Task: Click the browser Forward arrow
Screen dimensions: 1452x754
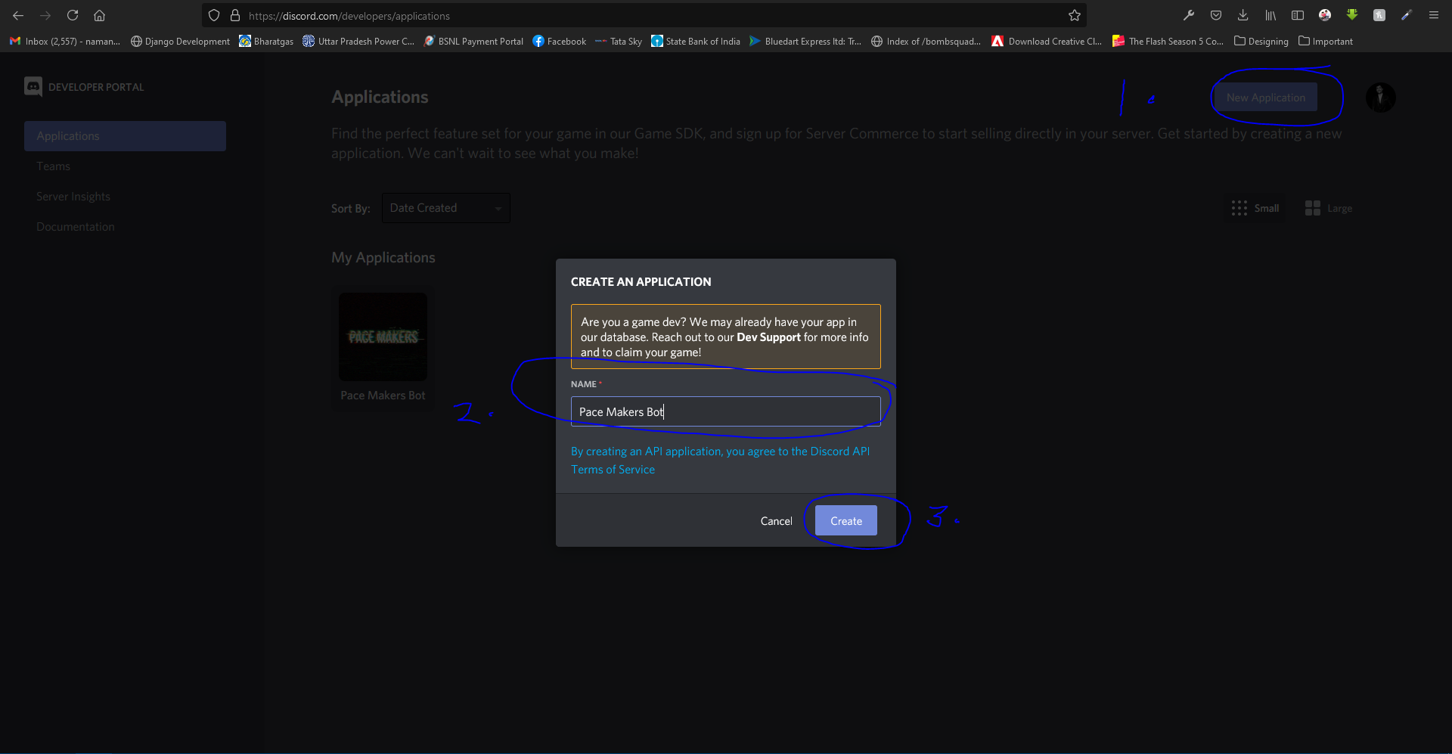Action: pos(45,15)
